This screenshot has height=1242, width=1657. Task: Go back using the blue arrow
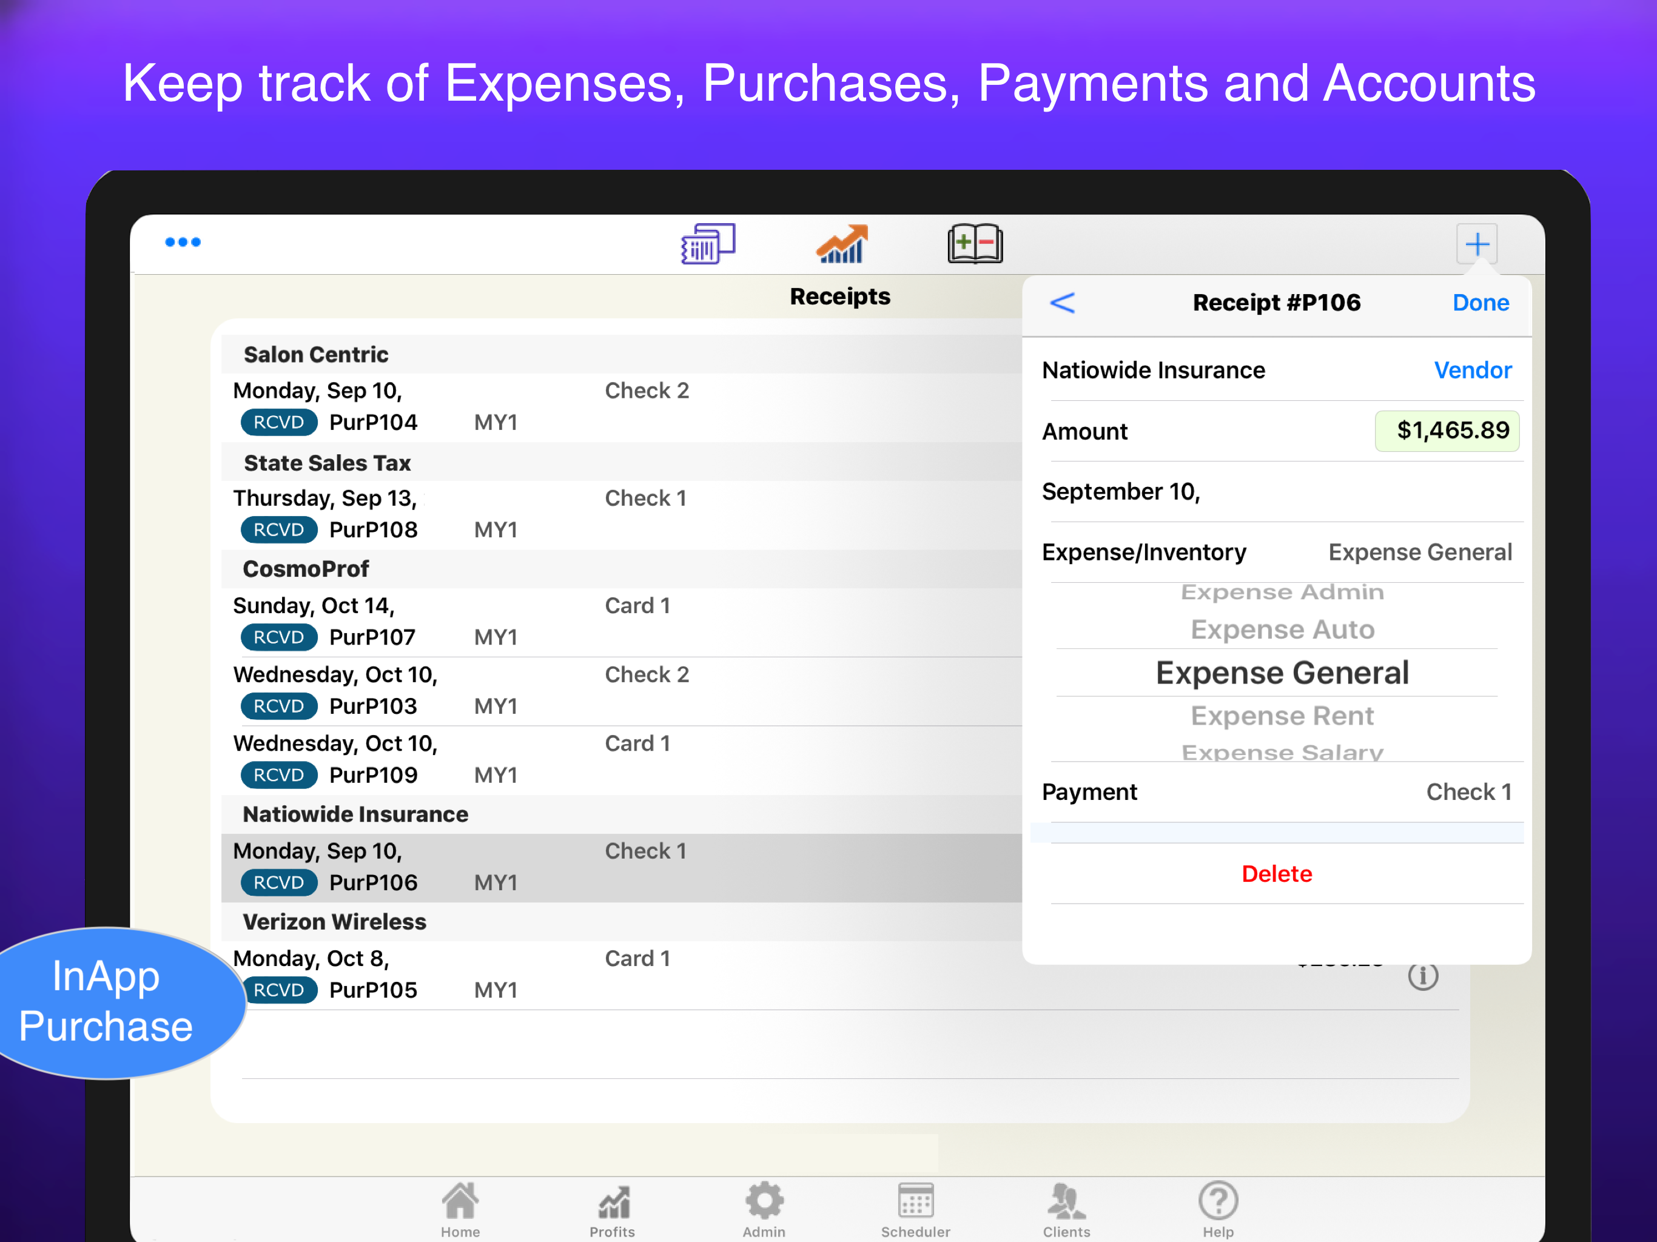1062,303
